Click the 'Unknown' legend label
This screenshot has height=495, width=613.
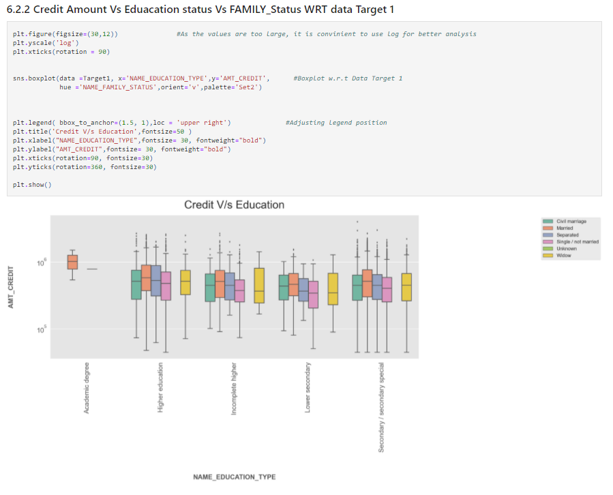pos(567,249)
